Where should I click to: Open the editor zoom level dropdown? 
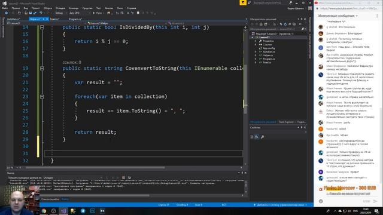(x=12, y=168)
